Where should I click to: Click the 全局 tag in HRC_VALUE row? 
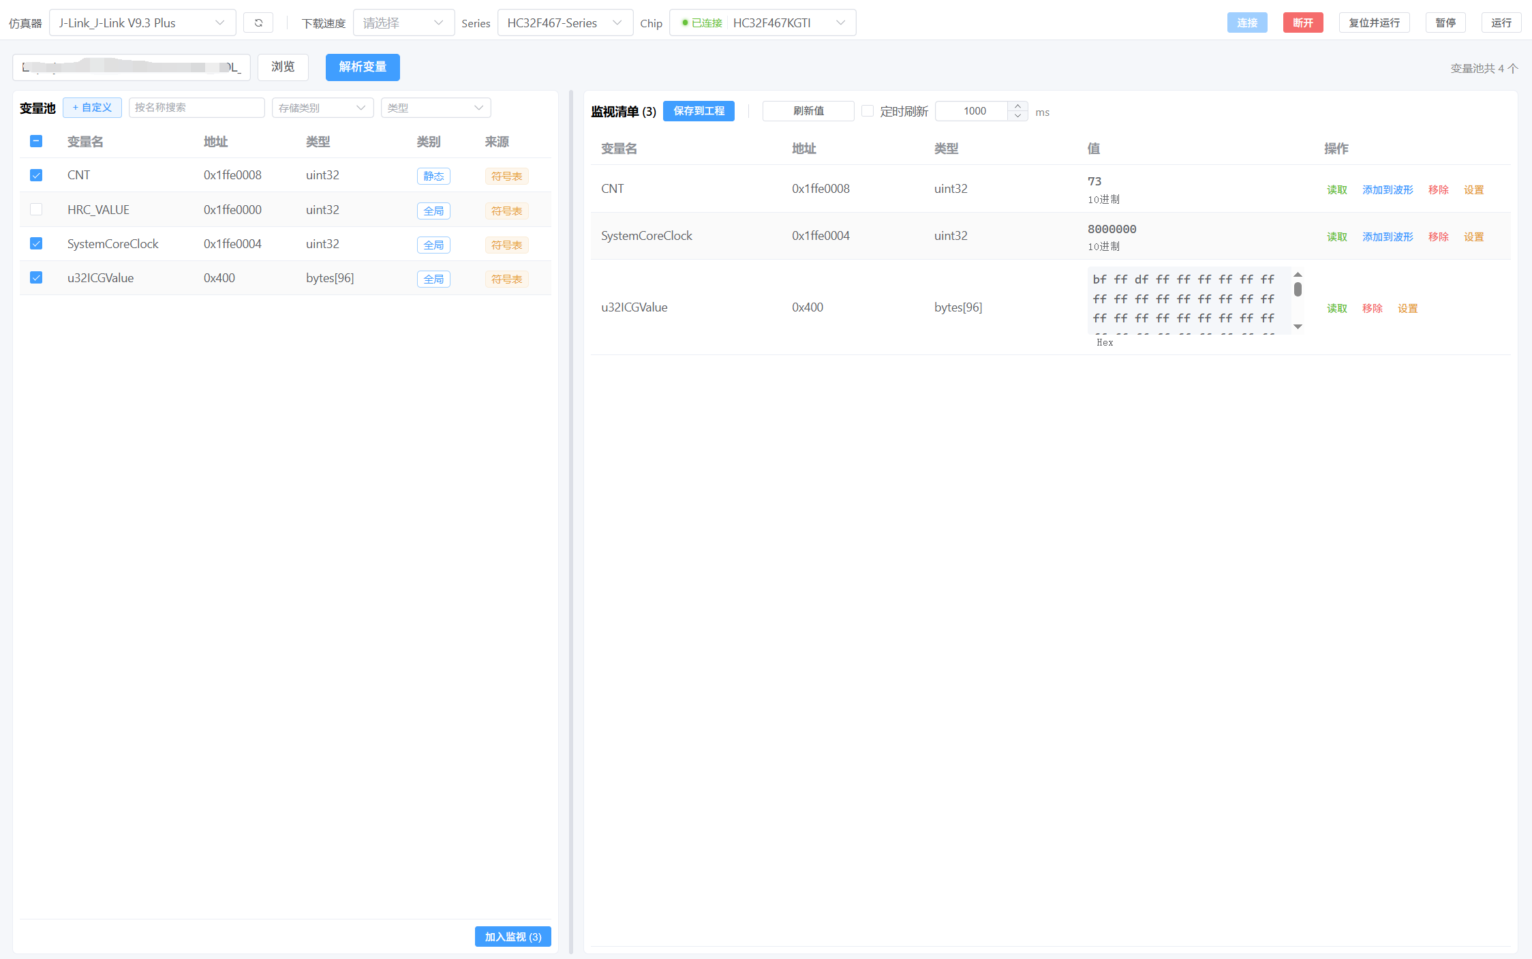pos(433,211)
